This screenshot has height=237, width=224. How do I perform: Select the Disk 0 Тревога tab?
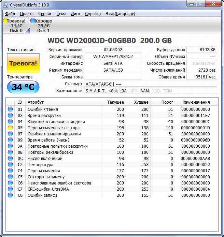(x=16, y=26)
